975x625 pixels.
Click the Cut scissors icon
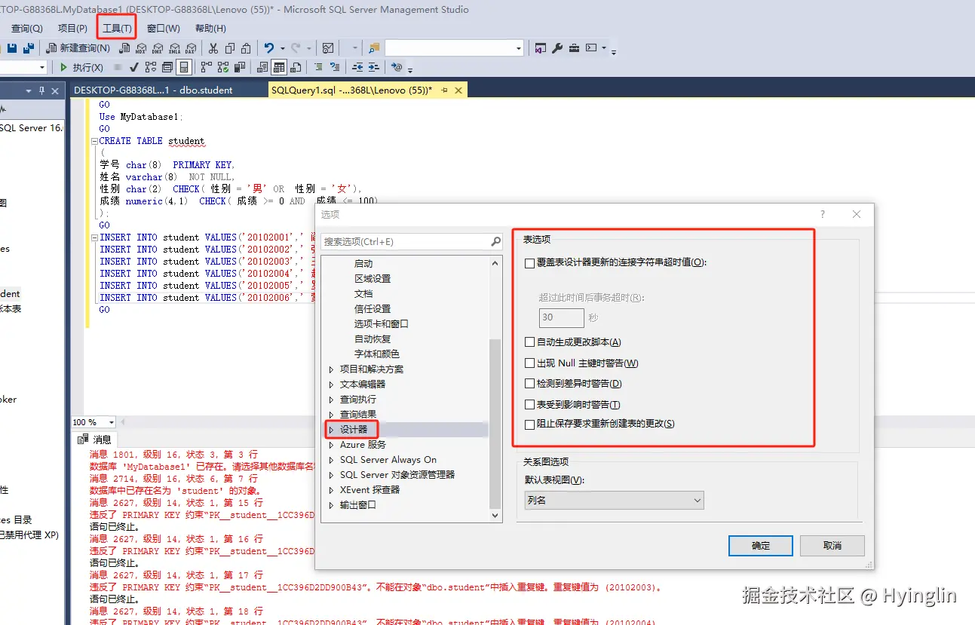pos(213,47)
